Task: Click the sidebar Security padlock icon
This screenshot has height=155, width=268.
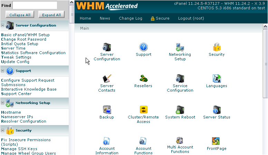Action: click(x=10, y=131)
